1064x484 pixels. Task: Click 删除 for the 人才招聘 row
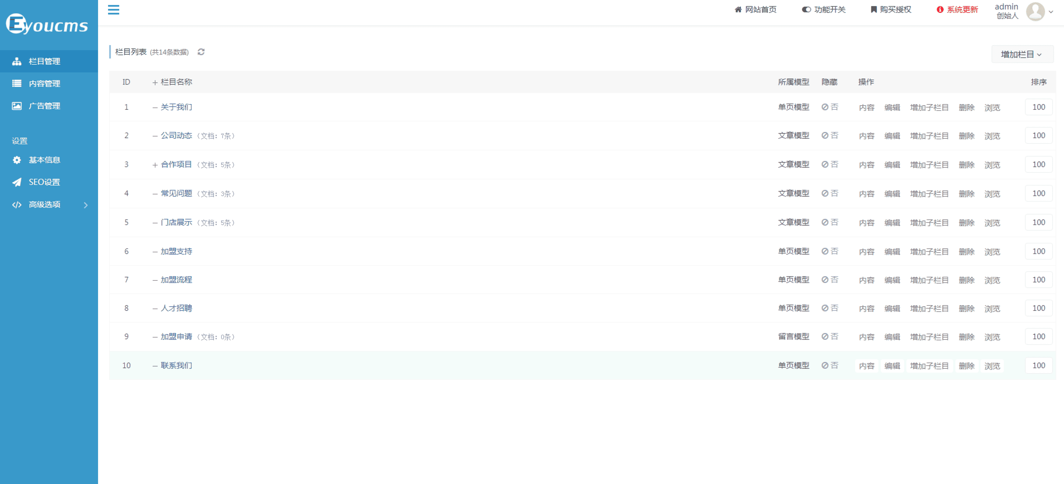pyautogui.click(x=967, y=309)
